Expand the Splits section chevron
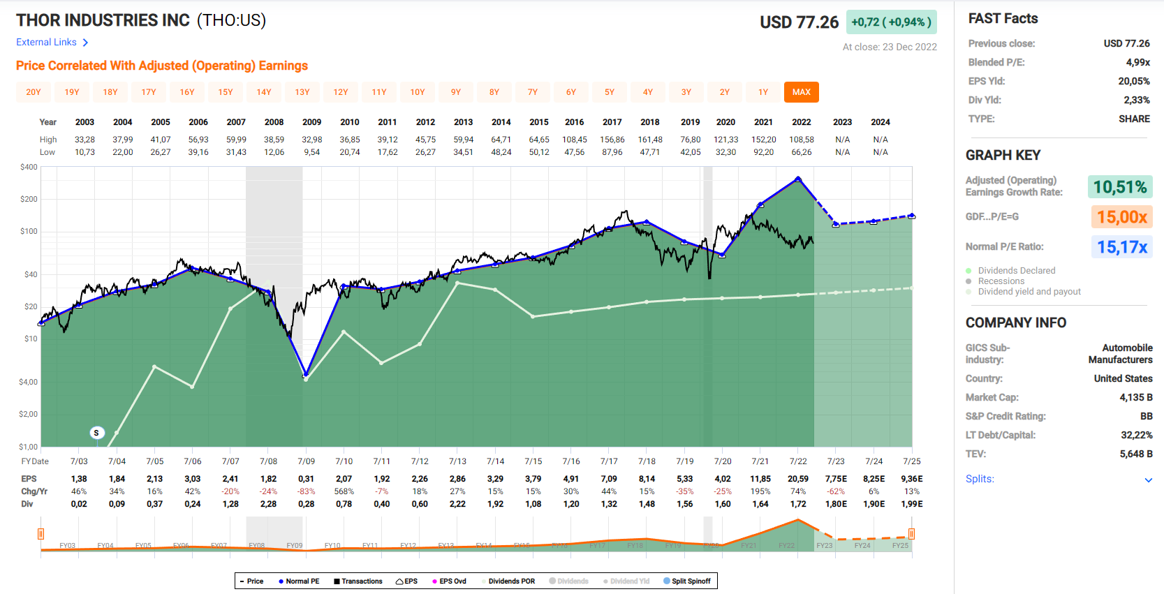The width and height of the screenshot is (1164, 594). tap(1149, 480)
